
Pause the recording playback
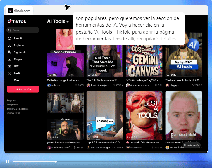pyautogui.click(x=7, y=162)
